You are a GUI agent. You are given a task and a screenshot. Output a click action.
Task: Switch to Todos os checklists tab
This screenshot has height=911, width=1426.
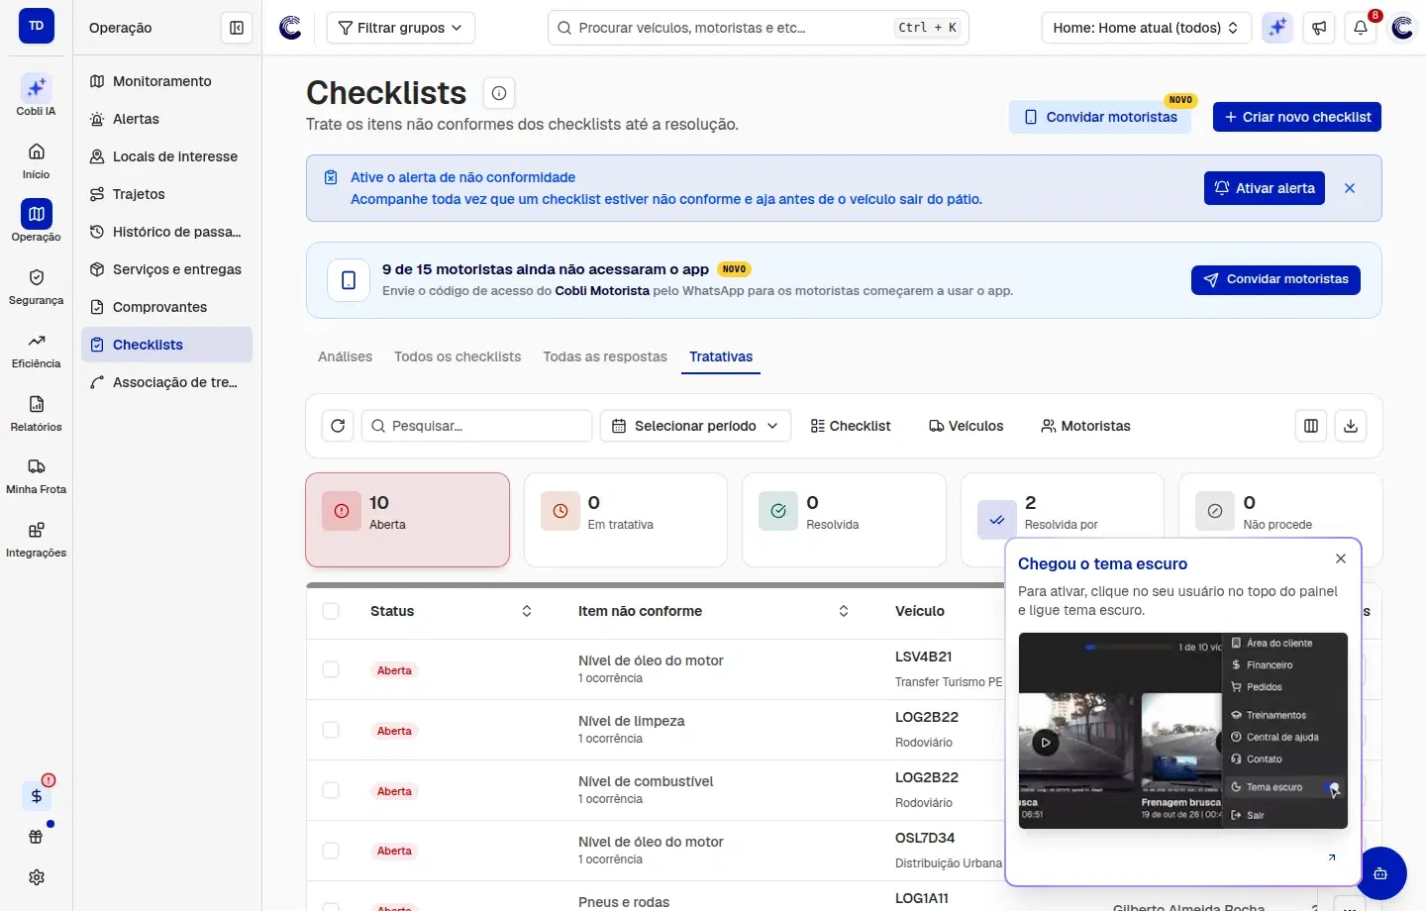[x=458, y=356]
